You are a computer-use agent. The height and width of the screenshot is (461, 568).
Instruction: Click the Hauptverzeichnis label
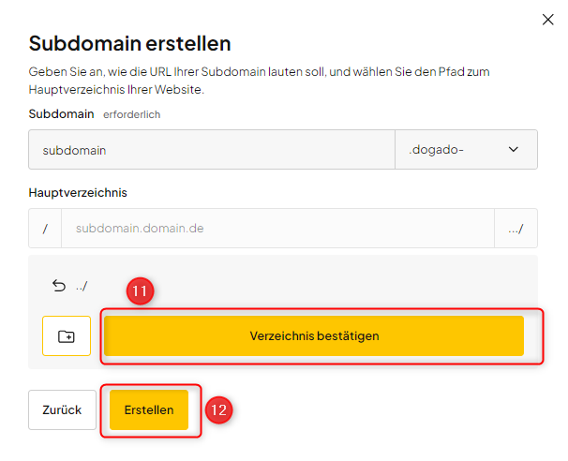(x=78, y=192)
